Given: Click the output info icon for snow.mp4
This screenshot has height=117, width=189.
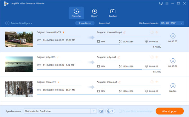Looking at the screenshot, I should [x=152, y=82].
